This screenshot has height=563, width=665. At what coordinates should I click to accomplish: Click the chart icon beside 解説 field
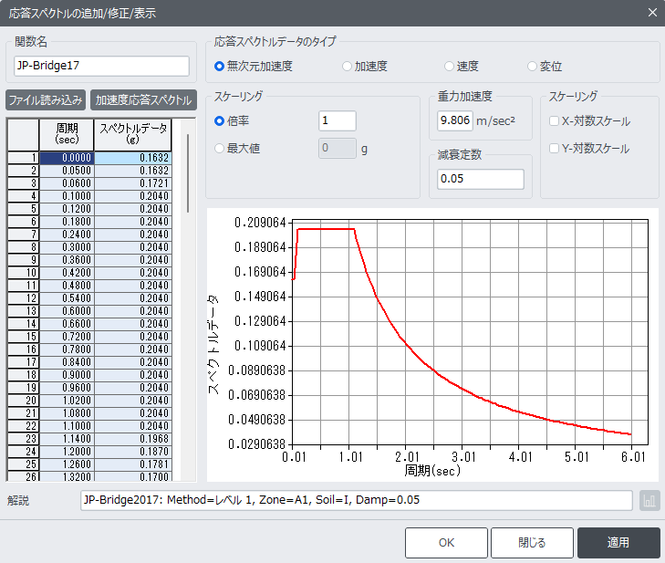coord(649,501)
